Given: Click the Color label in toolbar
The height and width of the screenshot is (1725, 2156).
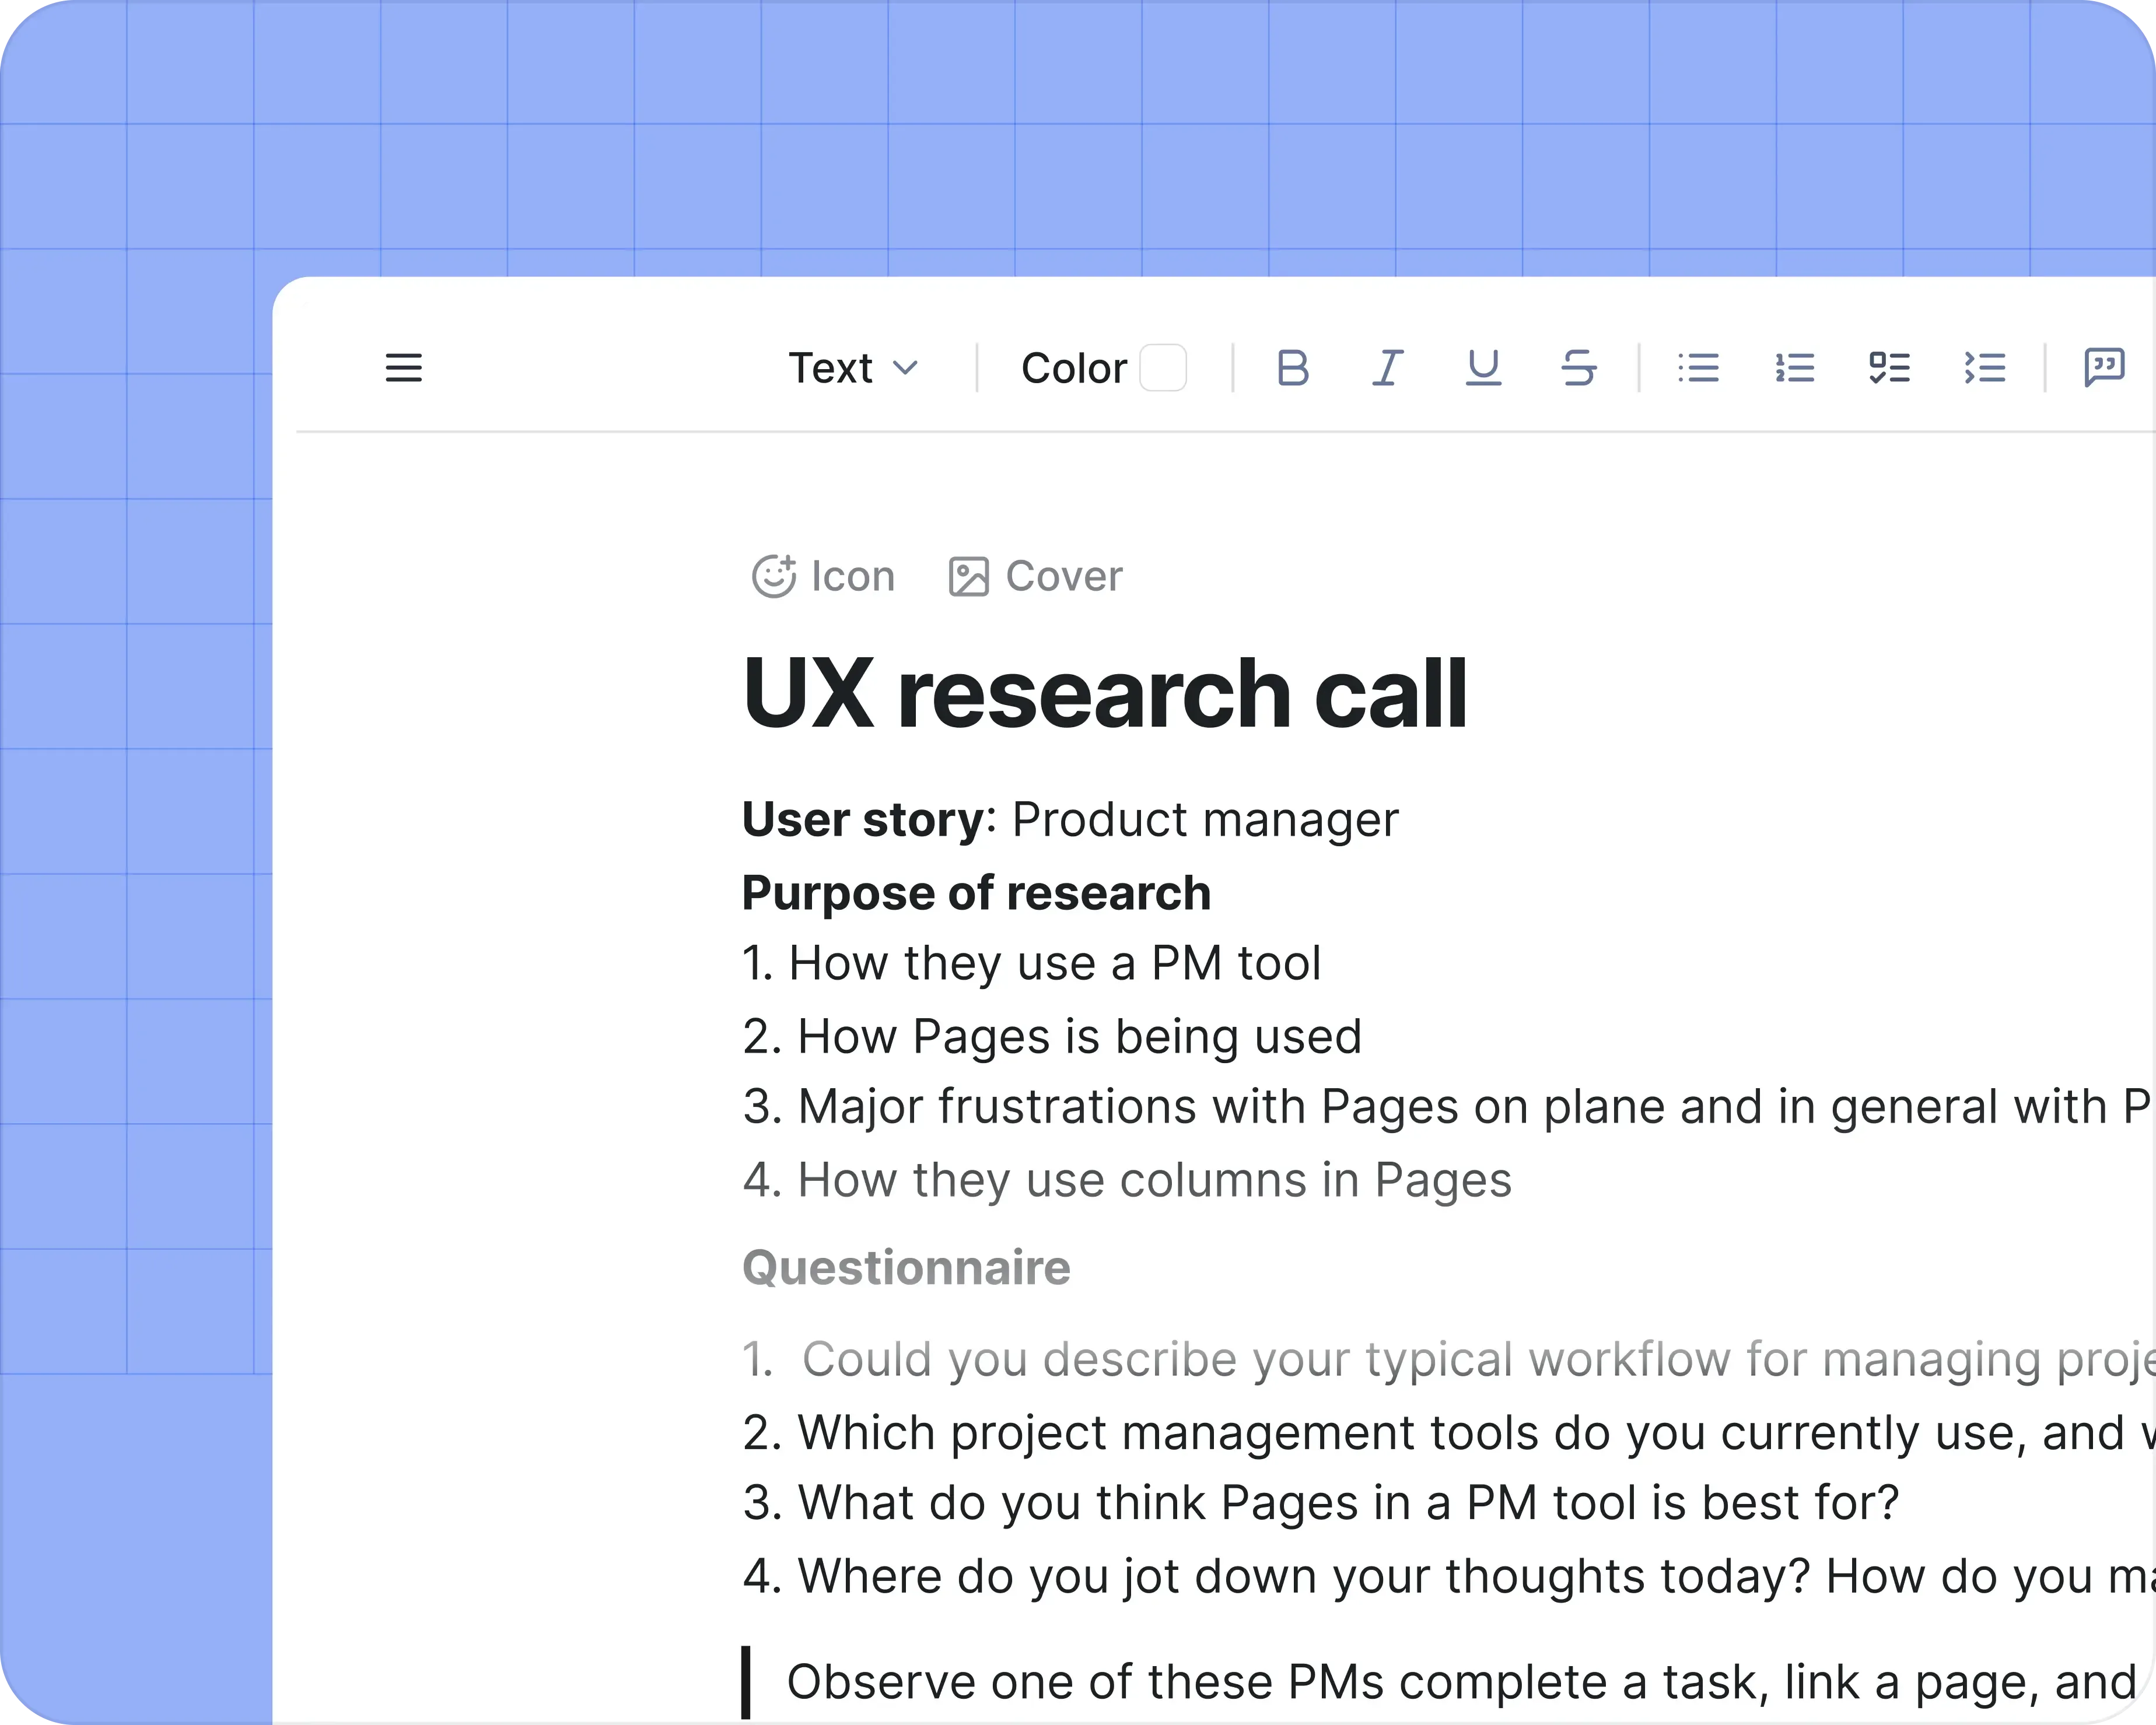Looking at the screenshot, I should (1073, 368).
